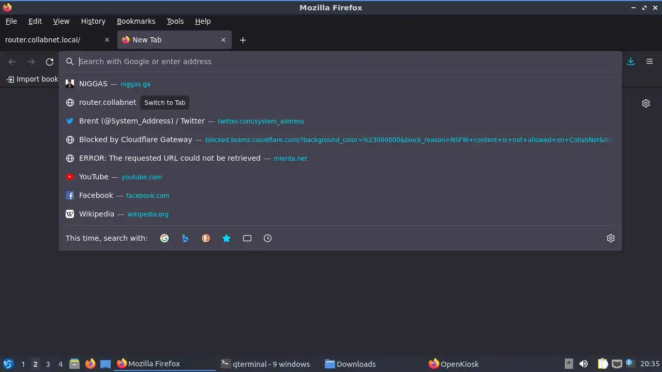662x372 pixels.
Task: Search this time with Google icon
Action: pyautogui.click(x=164, y=238)
